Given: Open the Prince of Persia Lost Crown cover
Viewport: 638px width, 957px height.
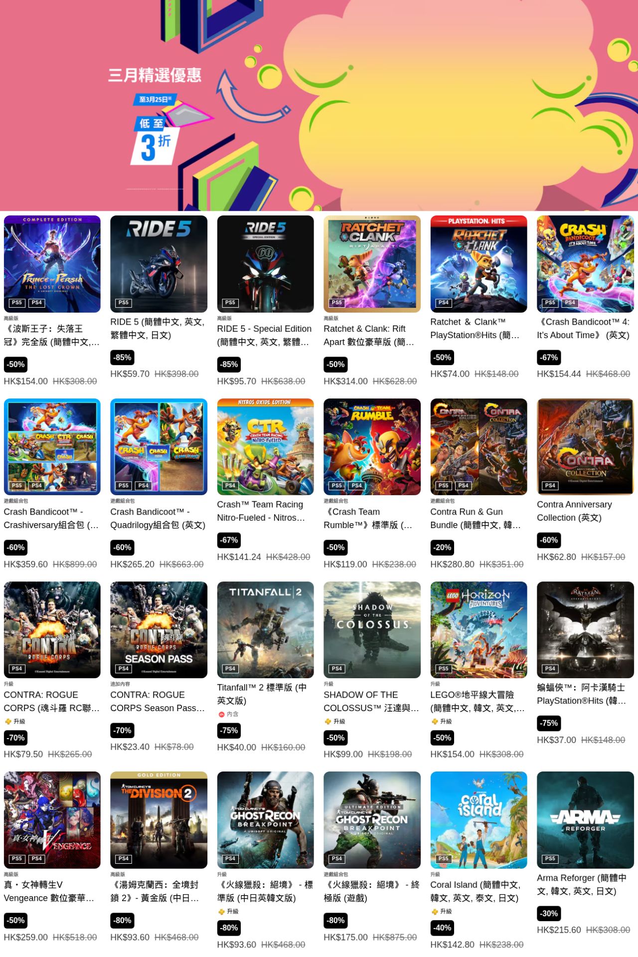Looking at the screenshot, I should point(52,264).
